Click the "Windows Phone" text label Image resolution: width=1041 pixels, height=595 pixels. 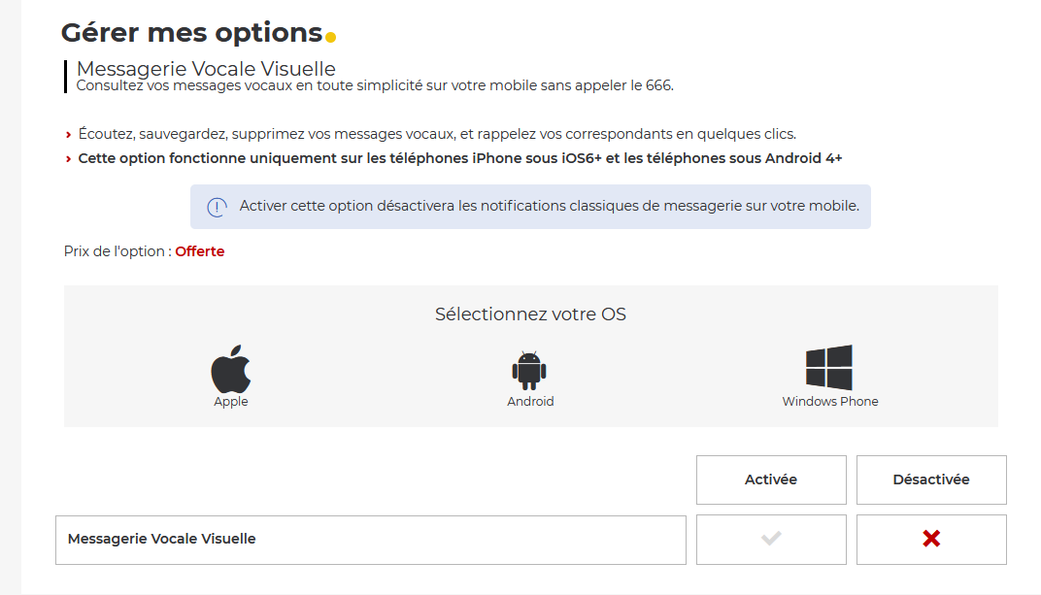[830, 402]
